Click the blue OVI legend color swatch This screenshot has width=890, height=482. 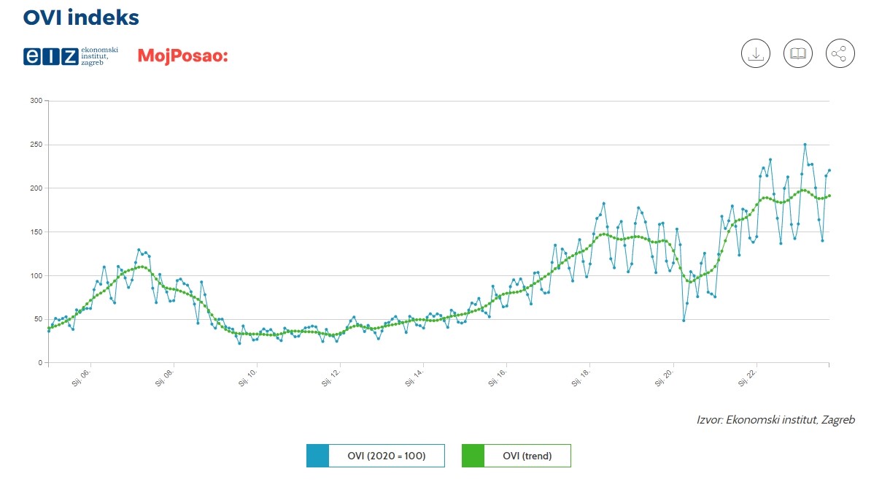point(318,456)
